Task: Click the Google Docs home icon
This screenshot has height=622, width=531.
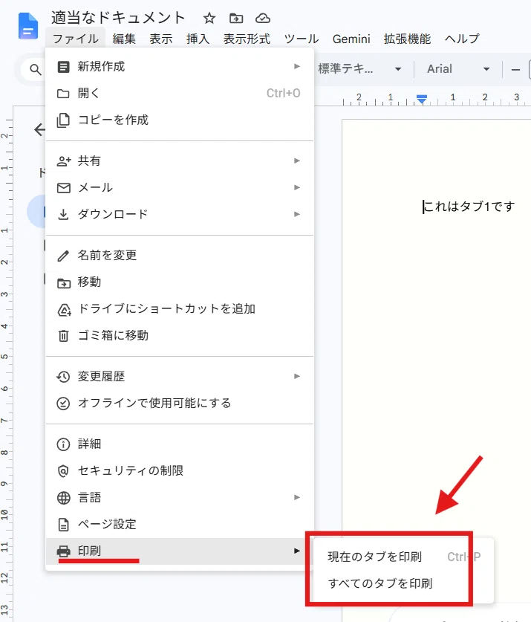Action: [x=28, y=26]
